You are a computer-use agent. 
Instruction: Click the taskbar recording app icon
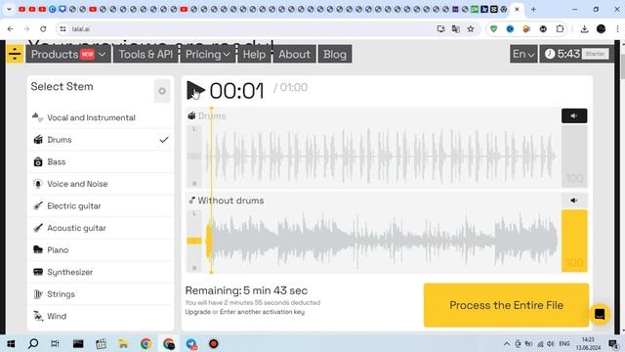point(214,343)
